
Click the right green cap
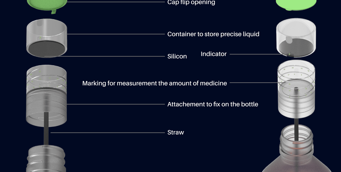(296, 4)
